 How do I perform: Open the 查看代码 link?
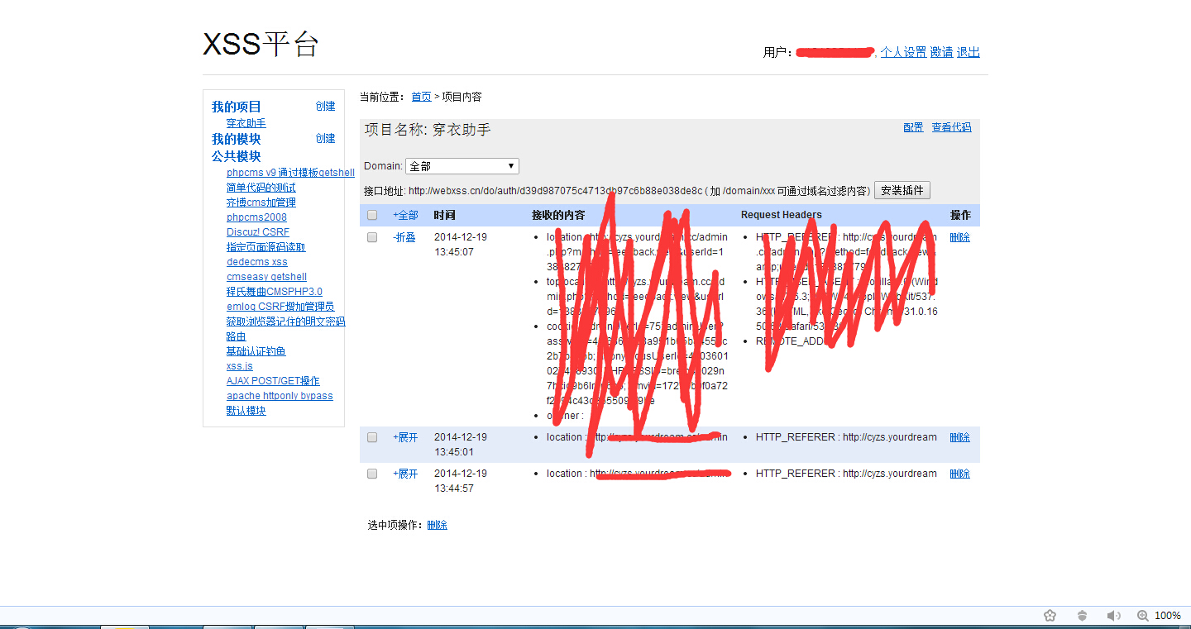(x=951, y=127)
